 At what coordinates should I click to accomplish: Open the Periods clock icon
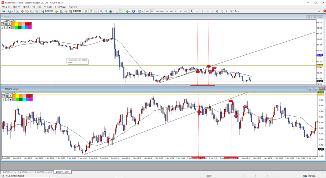tap(133, 11)
